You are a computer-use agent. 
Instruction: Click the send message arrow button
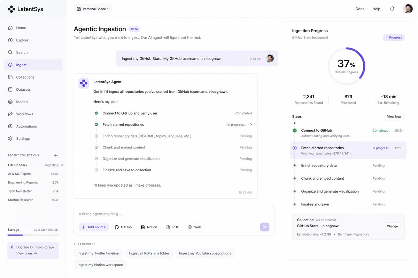pos(265,227)
